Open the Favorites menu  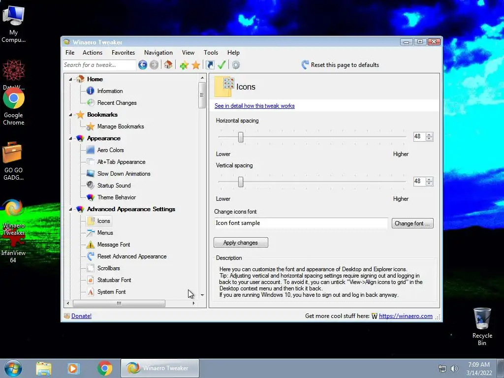[x=123, y=52]
